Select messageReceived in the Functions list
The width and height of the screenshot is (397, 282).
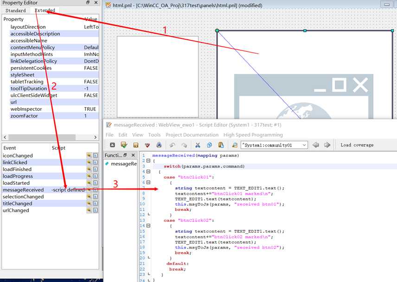(x=122, y=164)
